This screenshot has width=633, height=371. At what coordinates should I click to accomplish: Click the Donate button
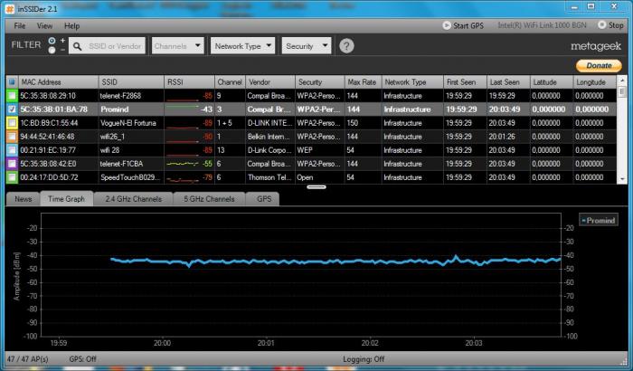[x=599, y=65]
